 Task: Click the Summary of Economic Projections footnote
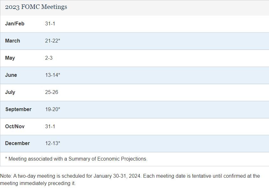(76, 159)
